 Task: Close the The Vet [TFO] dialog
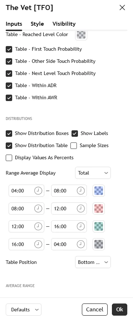coord(122,7)
